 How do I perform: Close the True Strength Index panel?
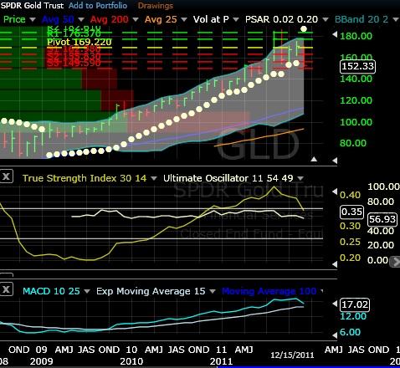[6, 176]
